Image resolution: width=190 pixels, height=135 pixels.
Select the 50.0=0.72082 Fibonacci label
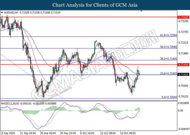(169, 47)
